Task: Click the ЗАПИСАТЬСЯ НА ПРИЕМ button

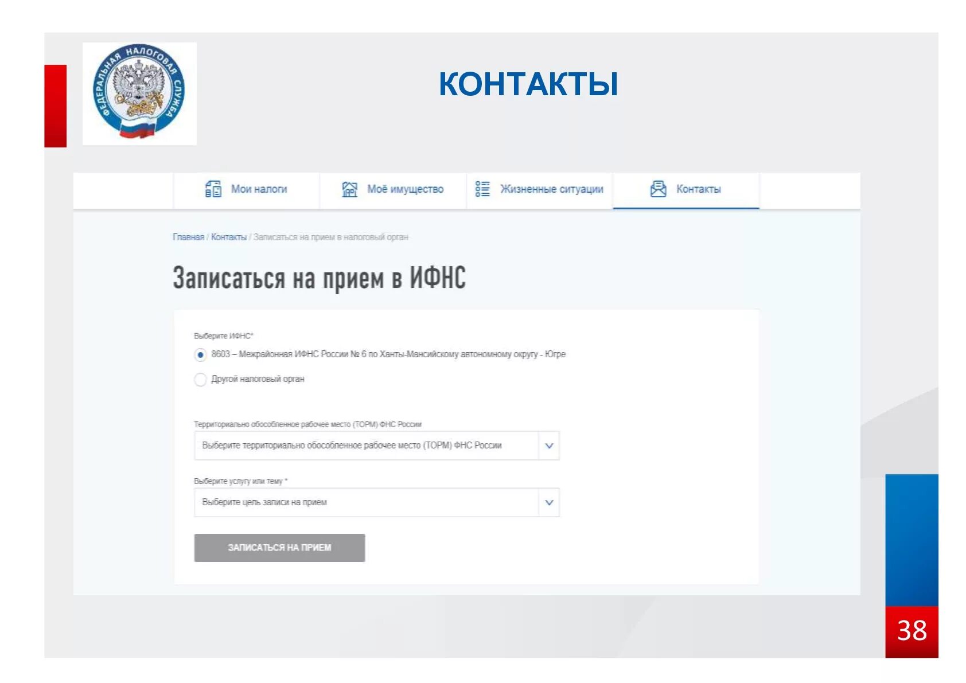Action: (279, 548)
